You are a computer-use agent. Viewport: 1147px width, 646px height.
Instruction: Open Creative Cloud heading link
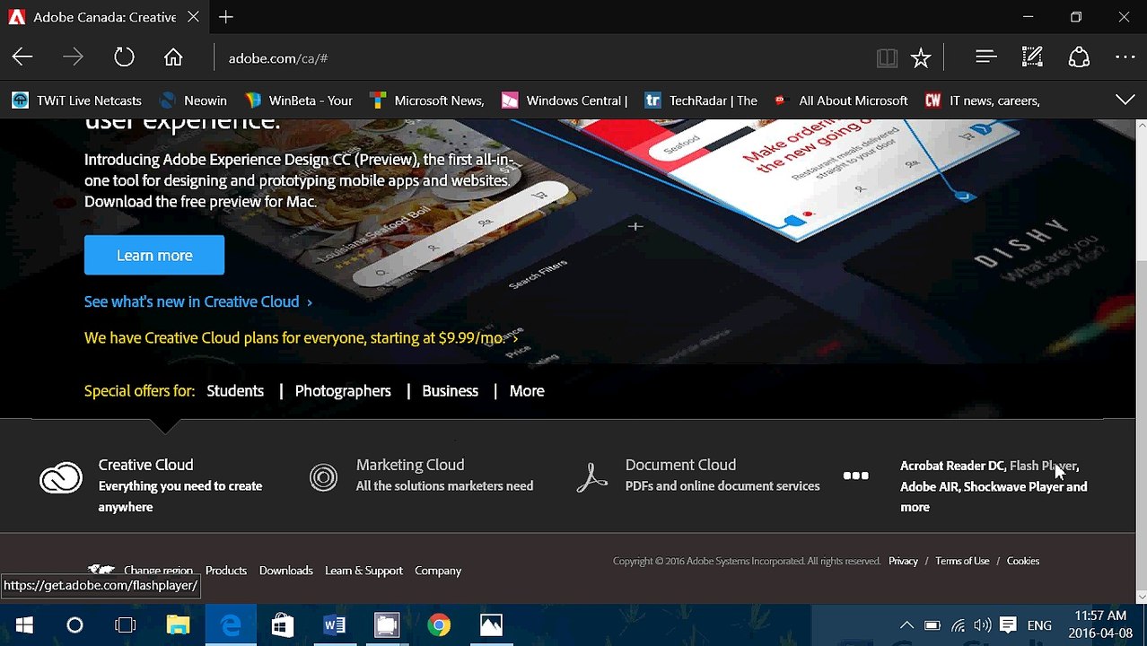(145, 465)
